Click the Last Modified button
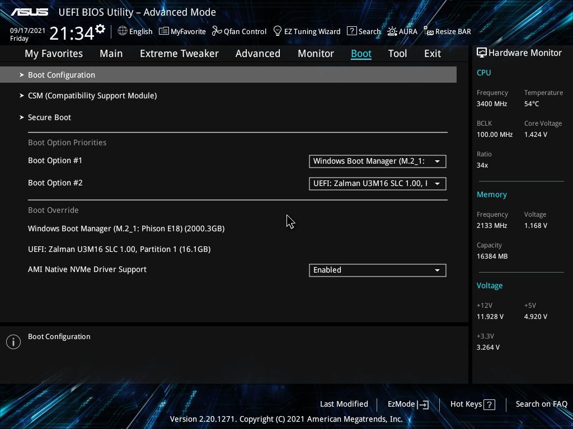573x429 pixels. (x=344, y=404)
